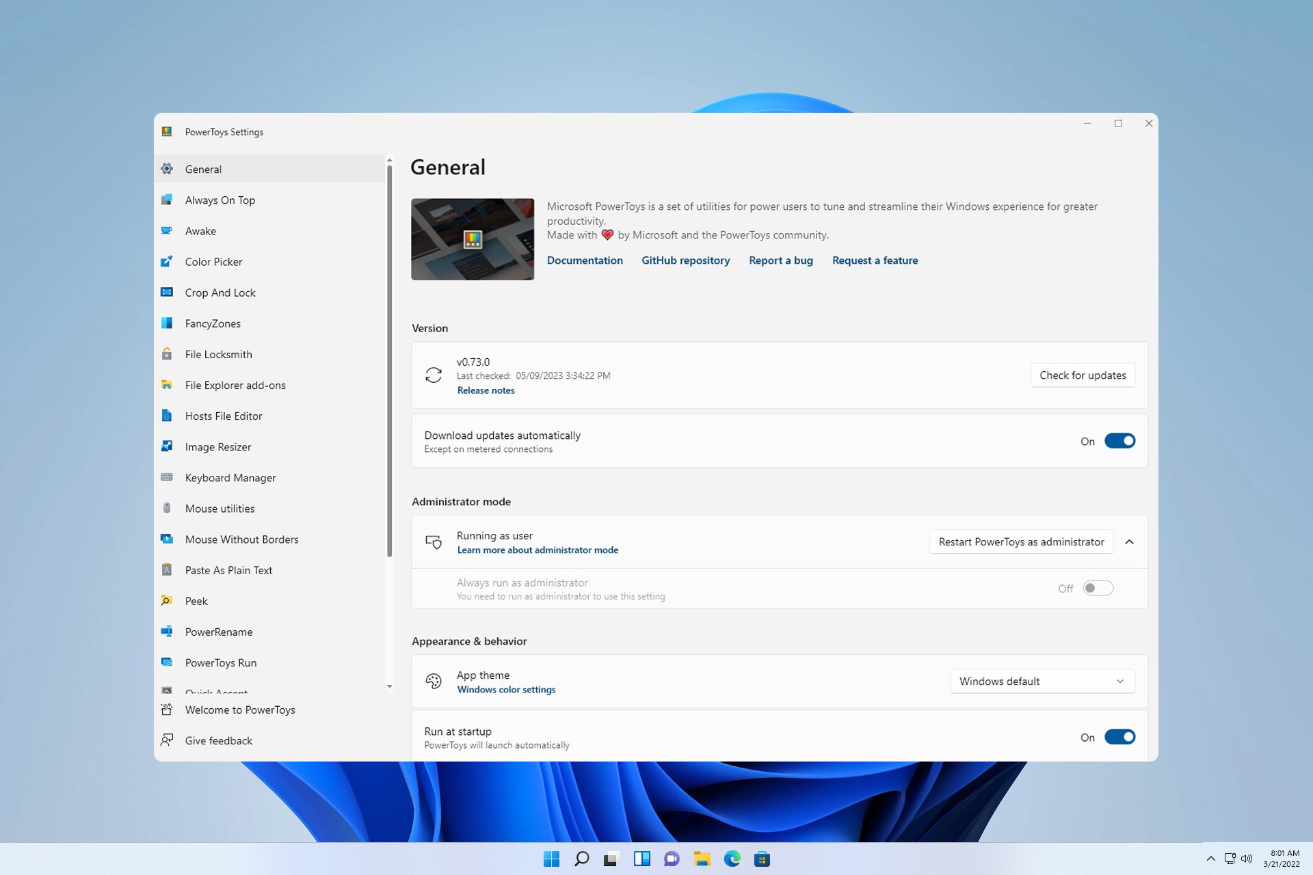The width and height of the screenshot is (1313, 875).
Task: Click the App theme palette icon
Action: (x=434, y=681)
